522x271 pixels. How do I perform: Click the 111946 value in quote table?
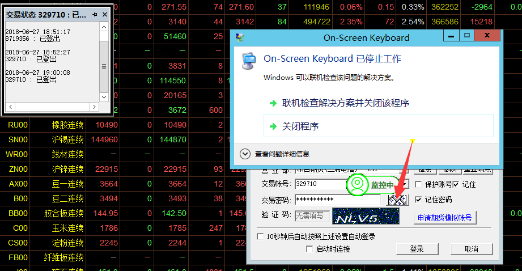tap(316, 7)
